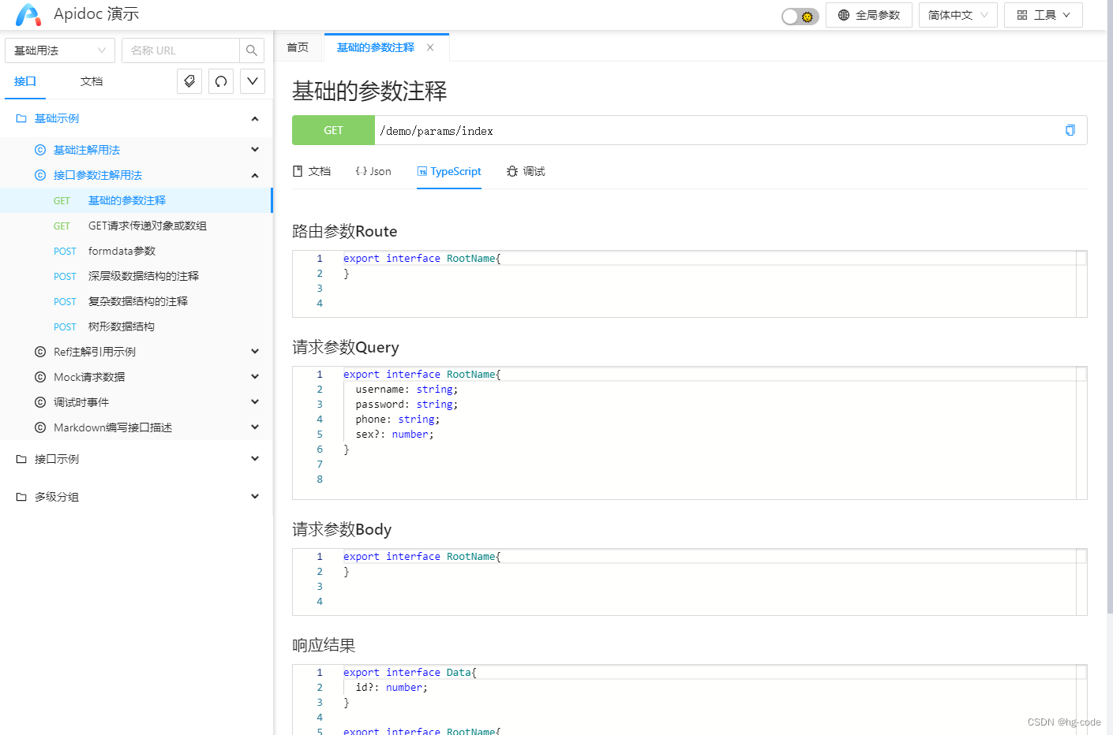The width and height of the screenshot is (1113, 735).
Task: Click the 基础示例 folder icon
Action: (21, 118)
